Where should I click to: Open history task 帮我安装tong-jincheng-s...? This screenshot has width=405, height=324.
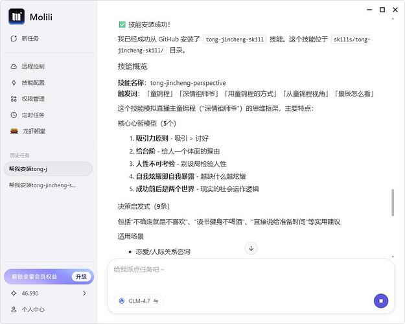pos(42,185)
